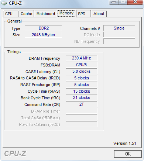The width and height of the screenshot is (144, 161).
Task: Show the About tab
Action: tap(99, 14)
